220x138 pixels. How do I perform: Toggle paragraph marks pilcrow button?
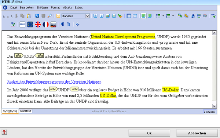pyautogui.click(x=62, y=25)
